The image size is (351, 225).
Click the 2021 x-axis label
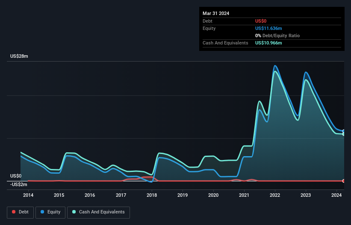tap(244, 195)
